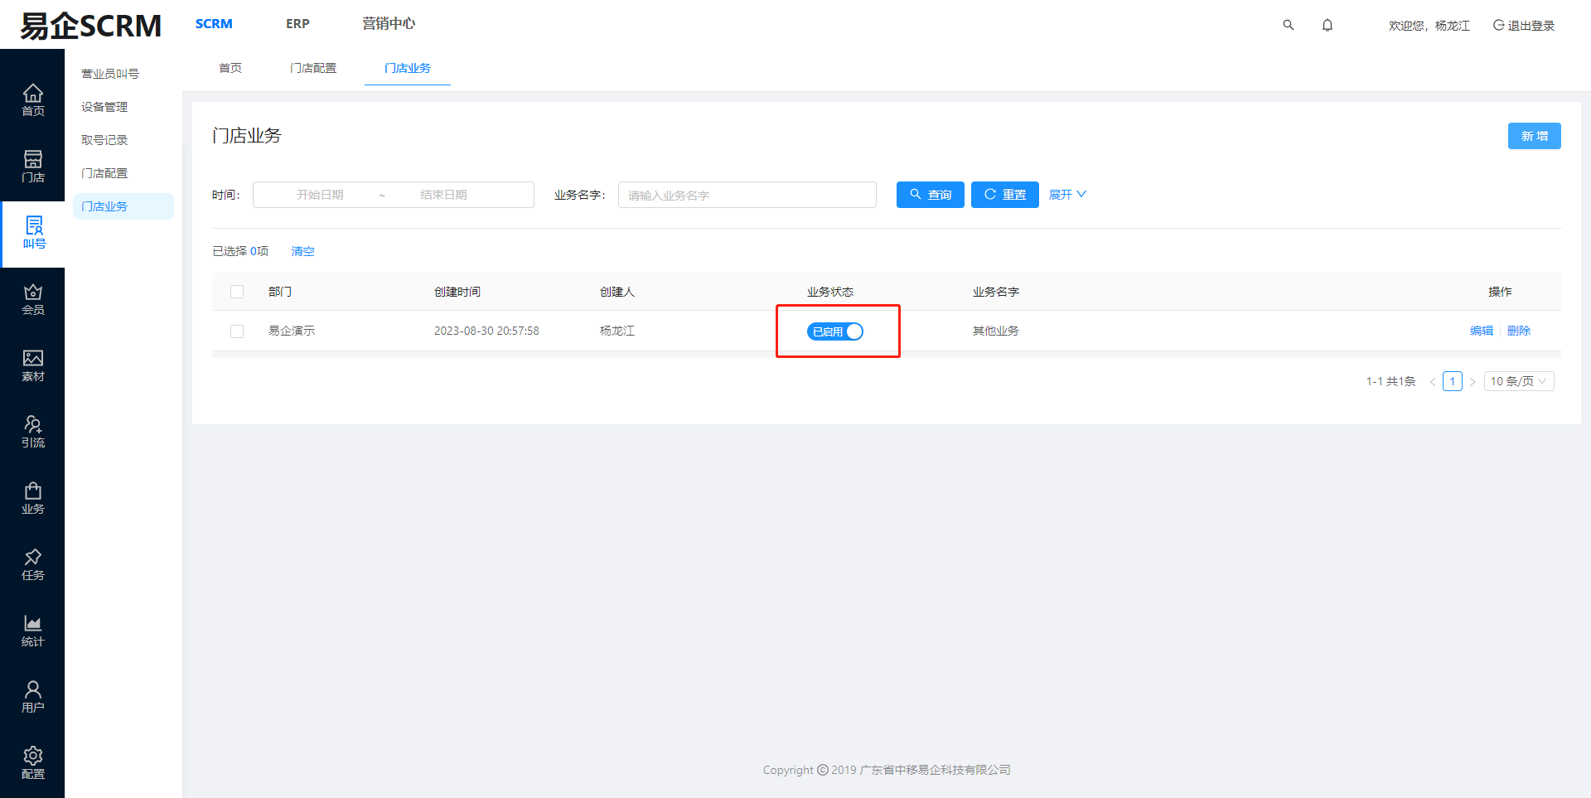Open the 素材 material sidebar icon
This screenshot has width=1591, height=798.
coord(32,365)
